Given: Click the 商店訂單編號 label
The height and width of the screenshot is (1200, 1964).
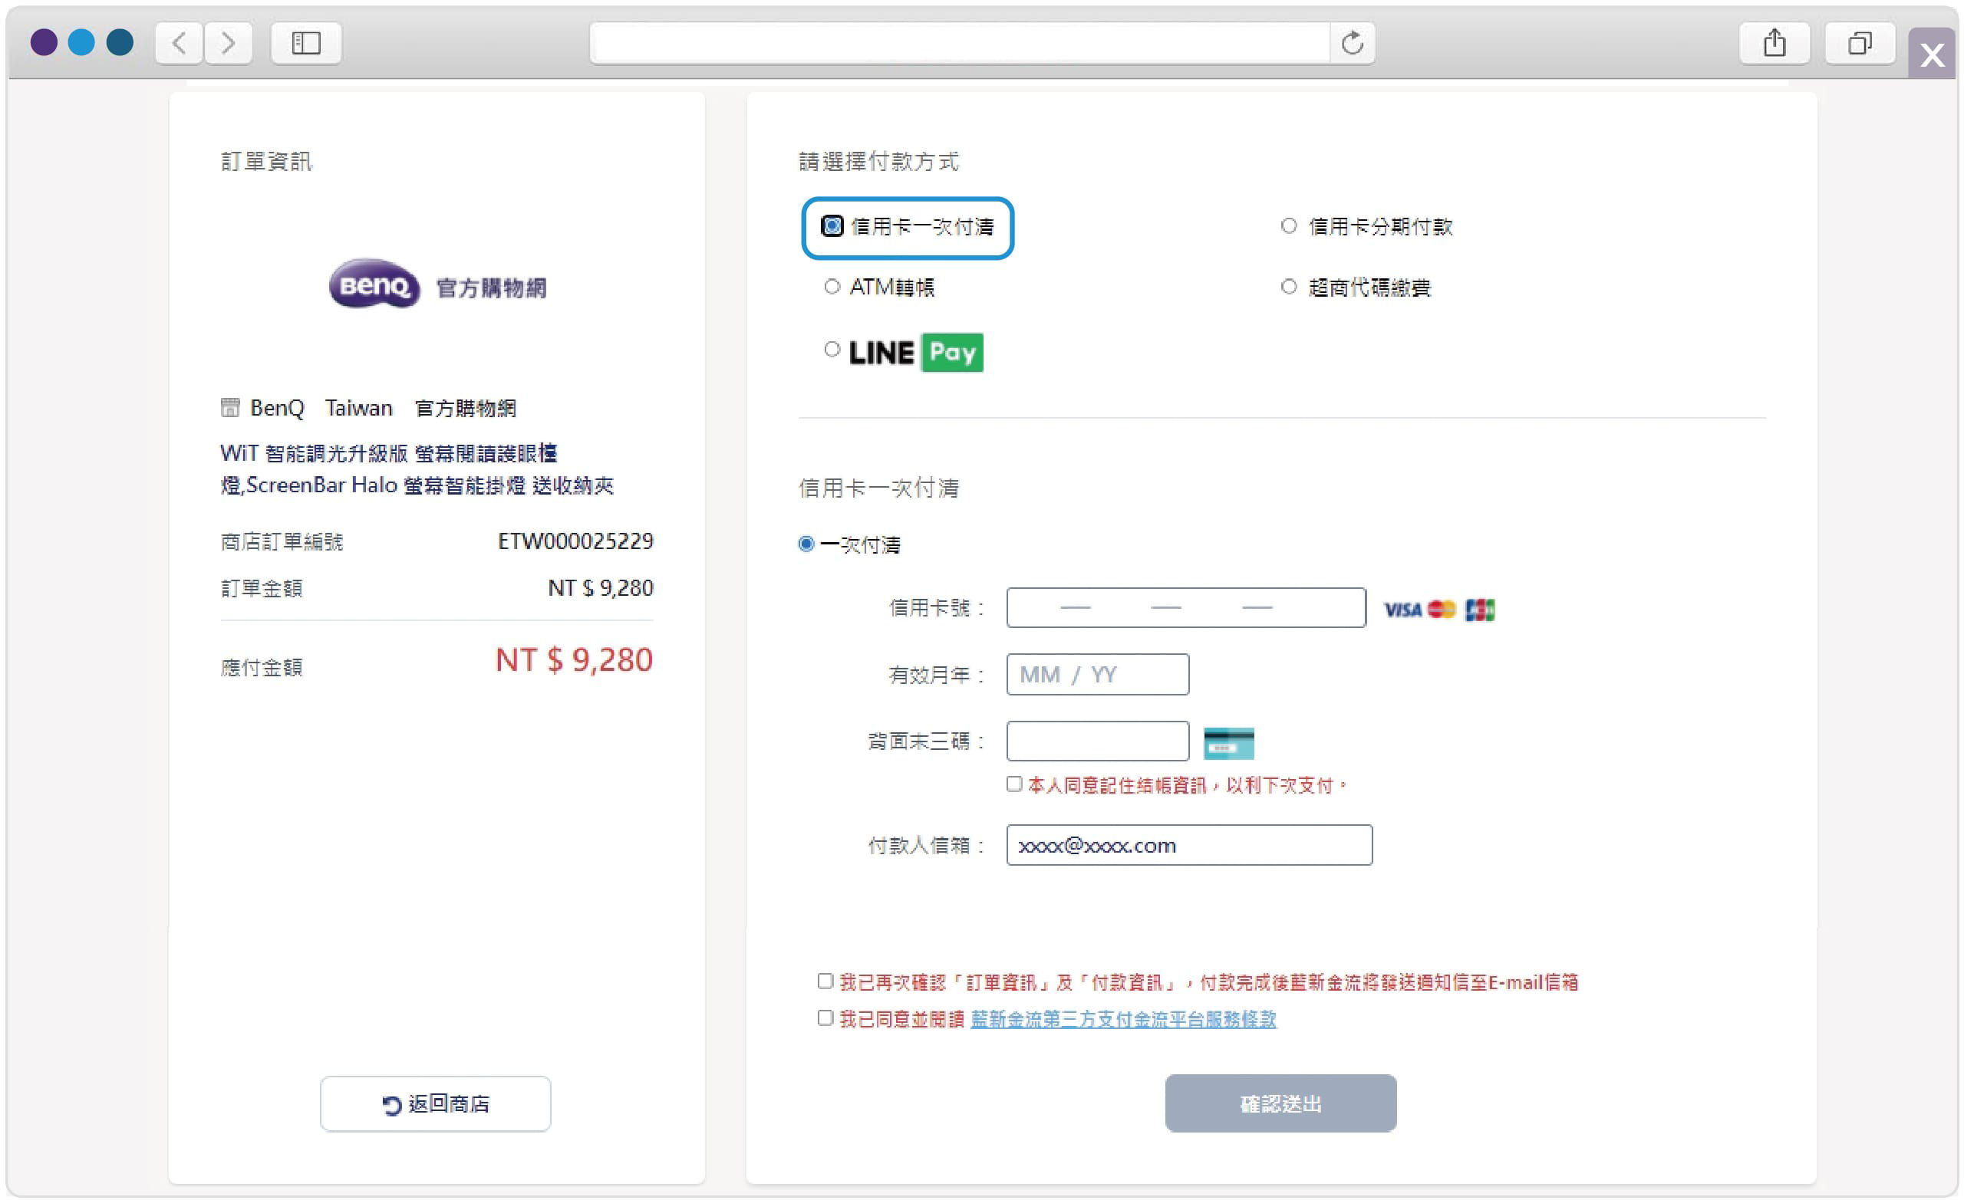Looking at the screenshot, I should pyautogui.click(x=282, y=542).
